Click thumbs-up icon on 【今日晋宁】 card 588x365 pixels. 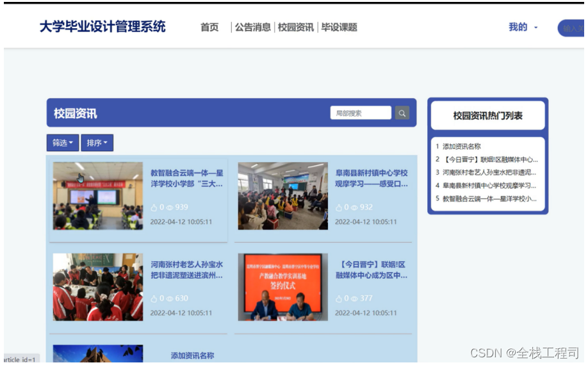(x=339, y=298)
